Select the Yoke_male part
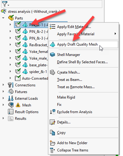Viewport: 123px width, 156px height. 38,58
